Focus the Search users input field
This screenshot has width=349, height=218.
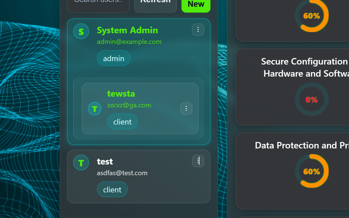coord(98,3)
